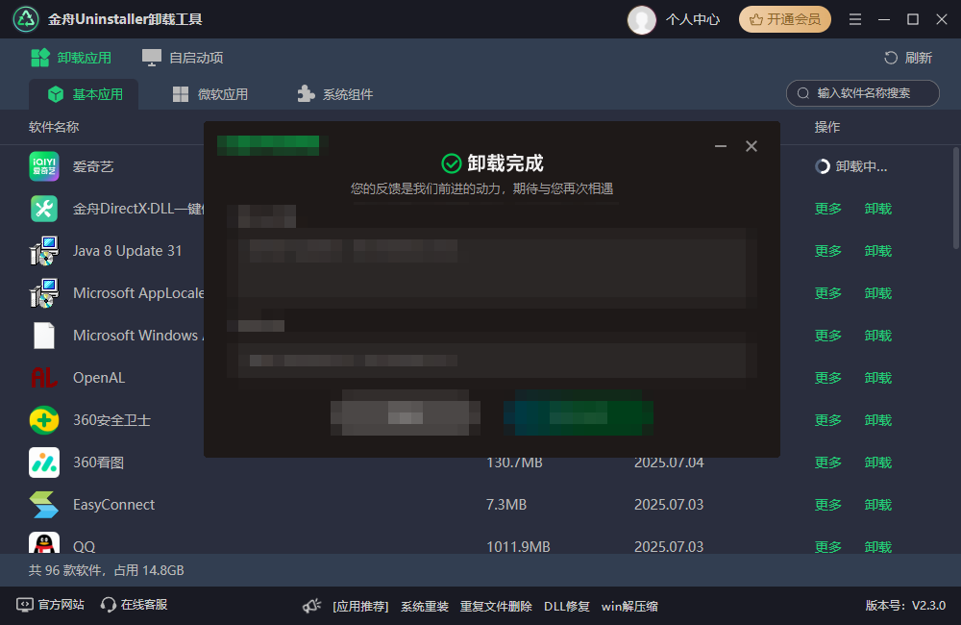This screenshot has height=625, width=961.
Task: Click the 卸载中 loading spinner for 爱奇艺
Action: tap(823, 166)
